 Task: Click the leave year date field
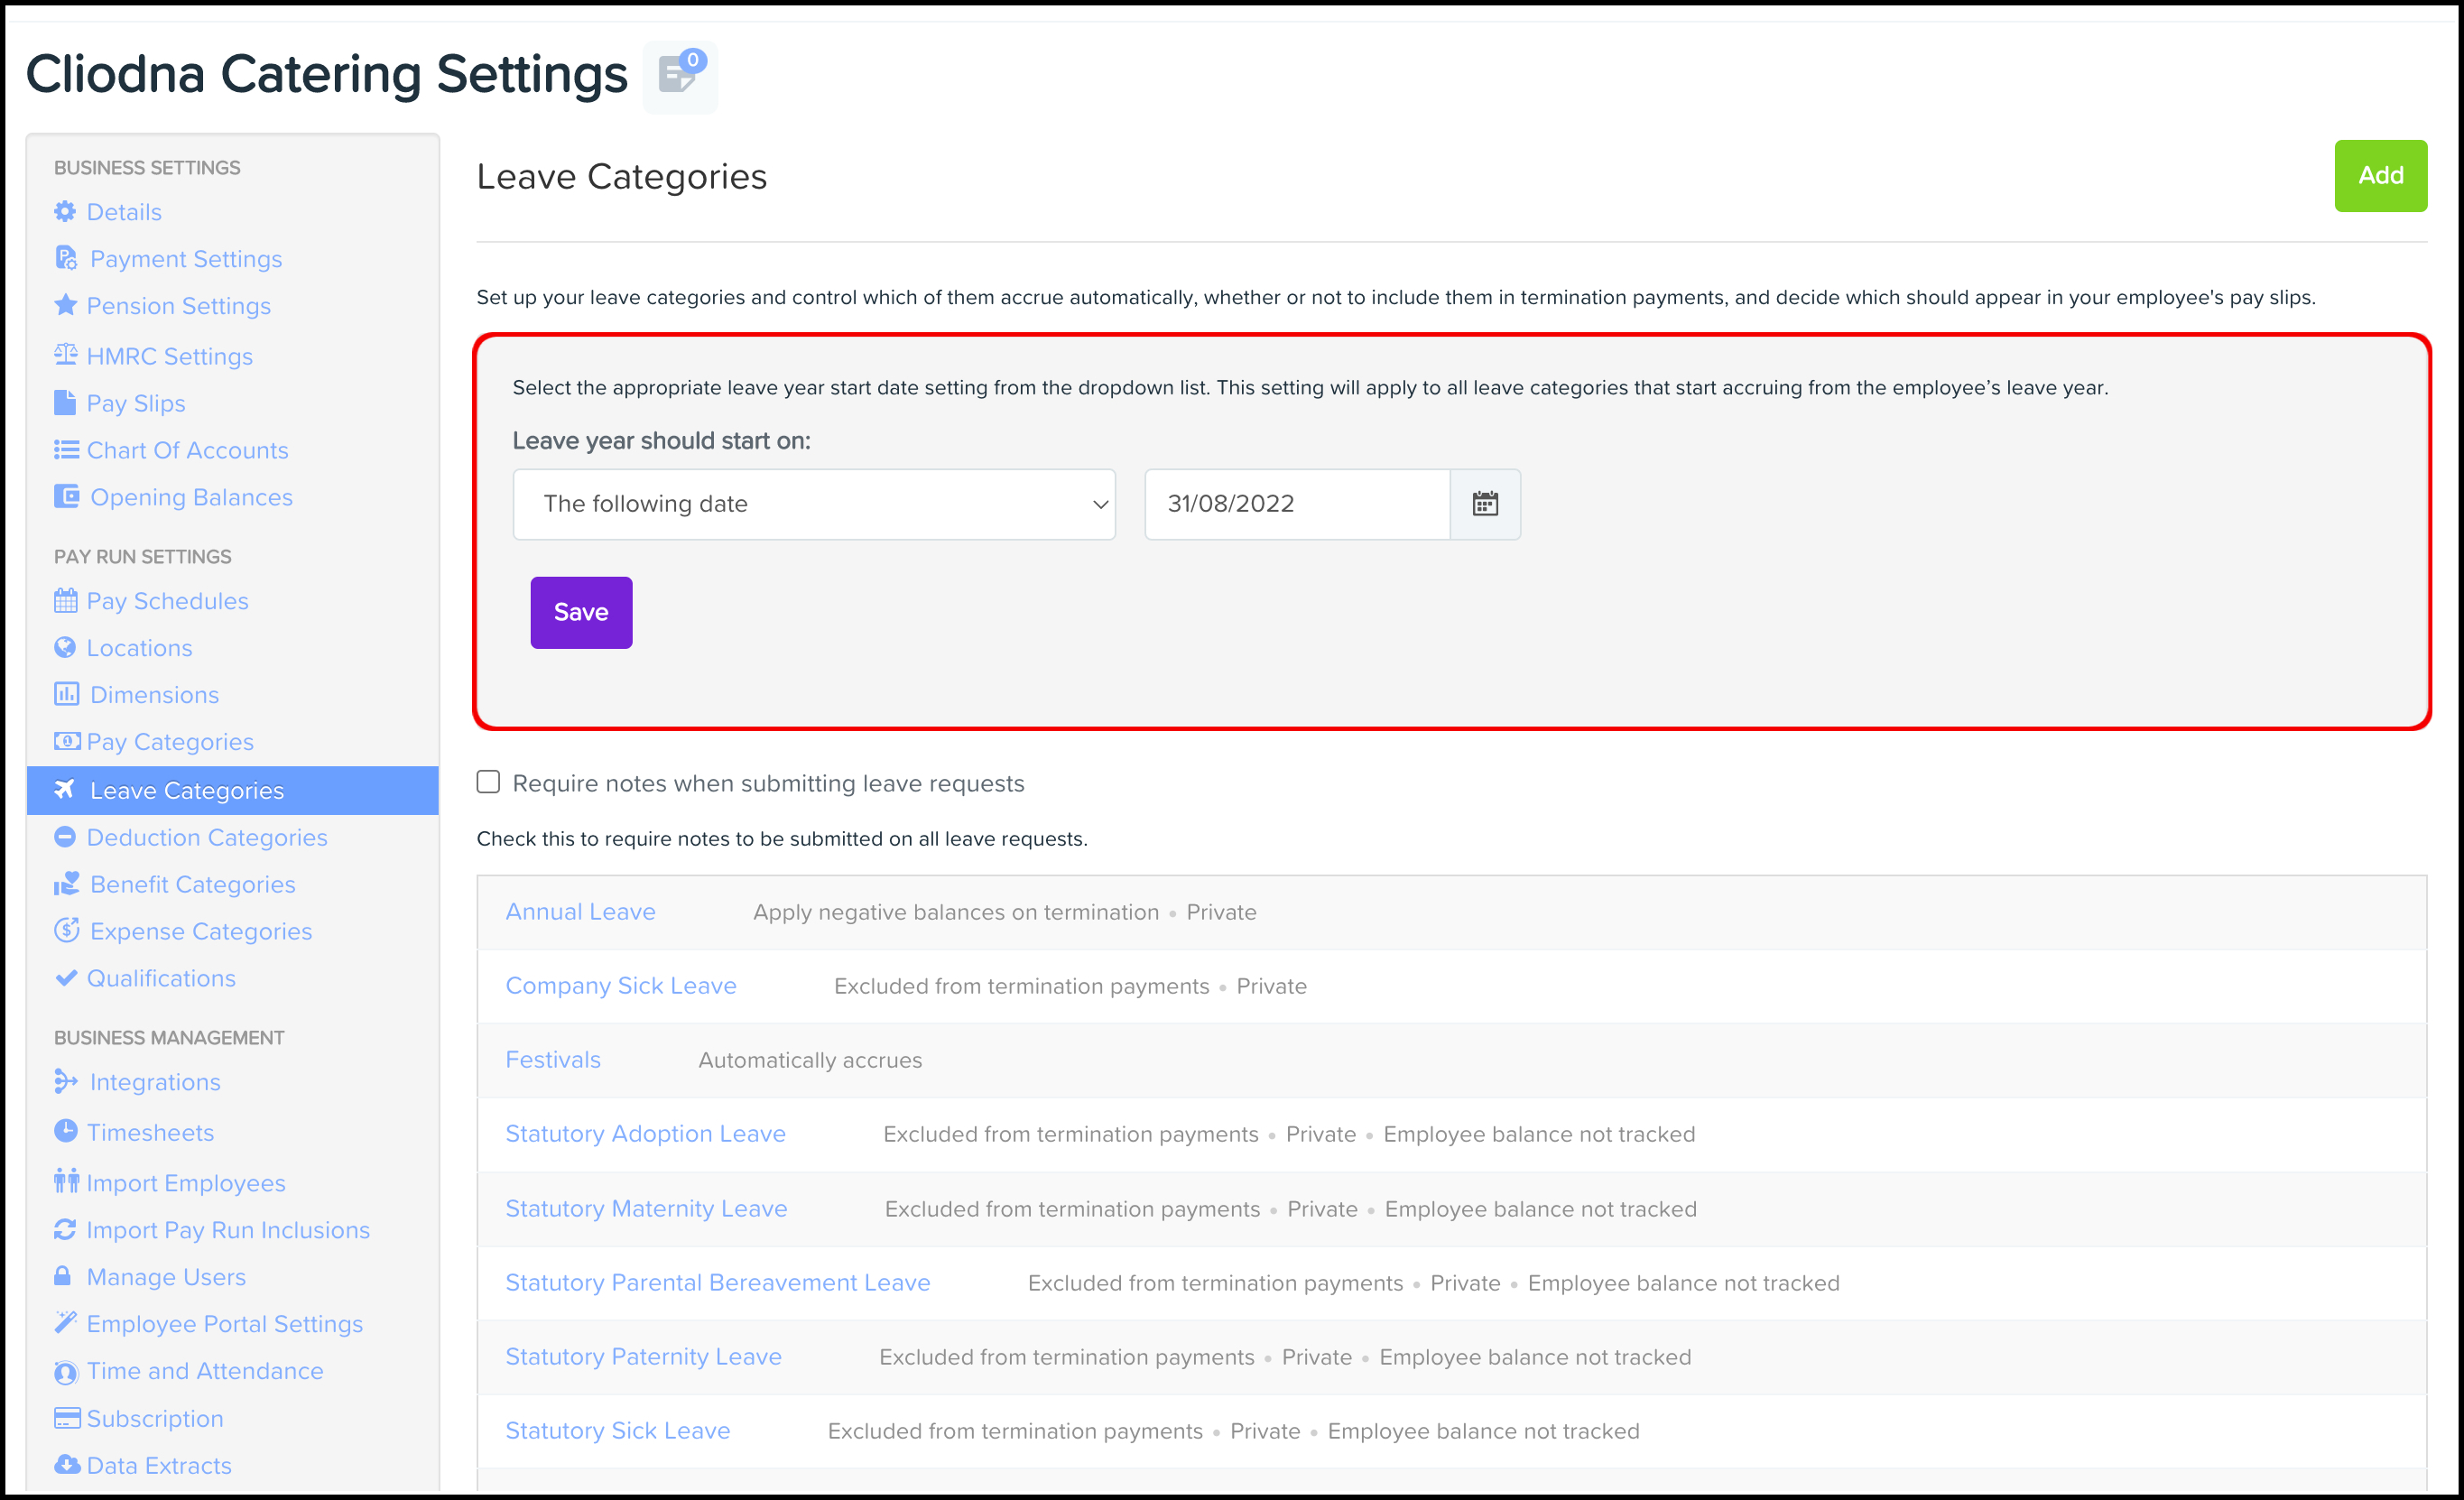1296,504
